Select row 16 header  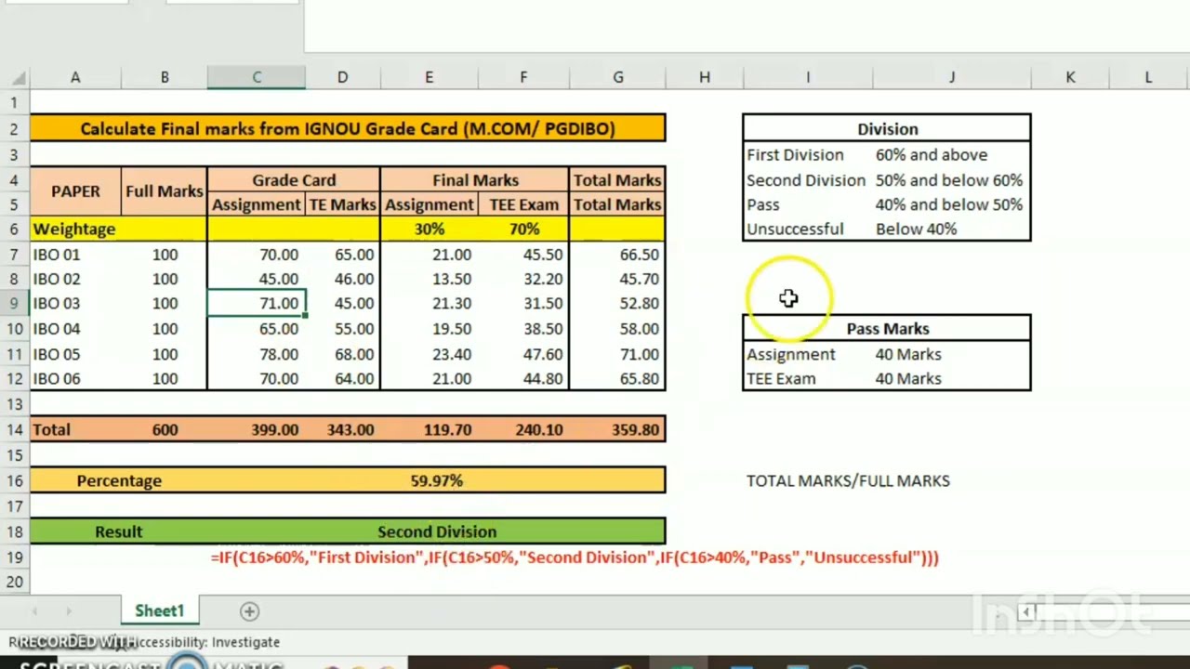[x=14, y=481]
